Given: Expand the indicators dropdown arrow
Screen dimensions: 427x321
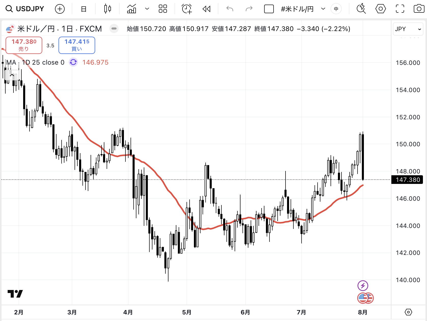Looking at the screenshot, I should point(147,9).
